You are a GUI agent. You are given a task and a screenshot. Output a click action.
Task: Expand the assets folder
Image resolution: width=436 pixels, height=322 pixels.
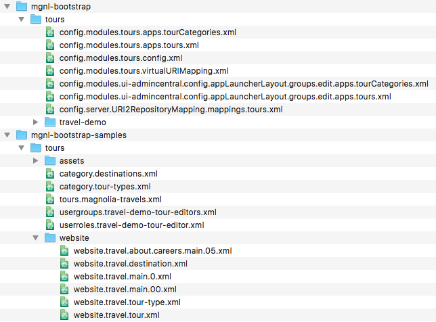click(35, 160)
